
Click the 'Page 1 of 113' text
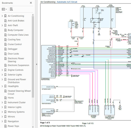coord(88,123)
